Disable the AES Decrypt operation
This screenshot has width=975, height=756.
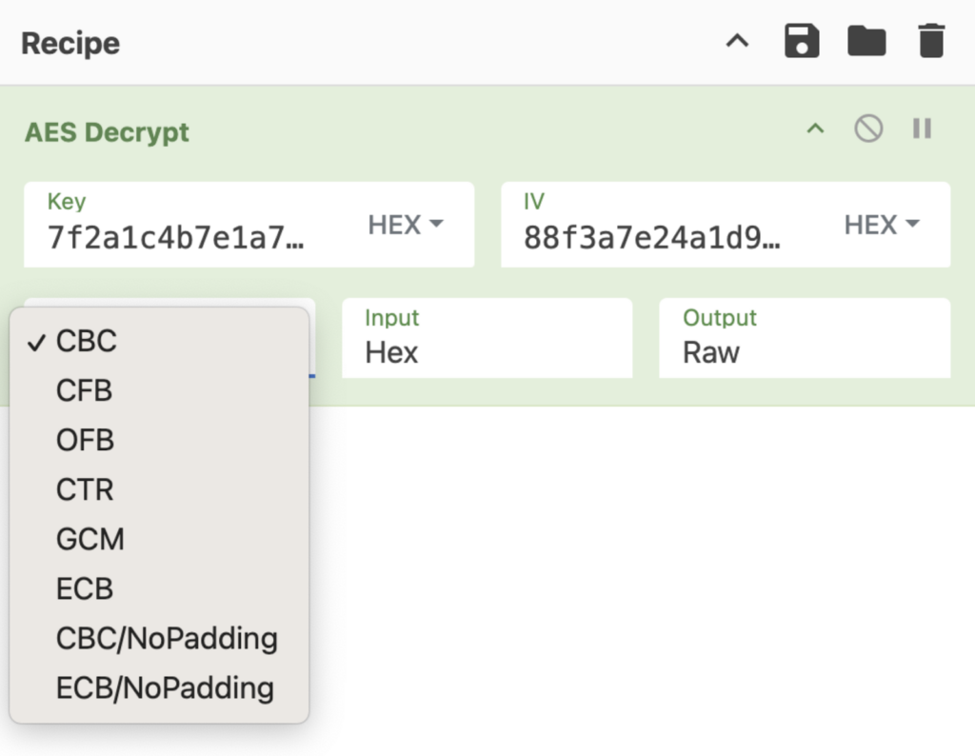[867, 129]
